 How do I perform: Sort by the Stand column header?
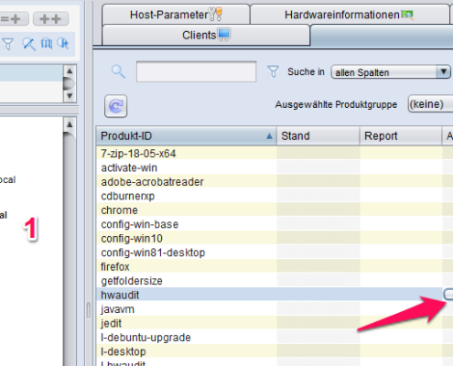[318, 135]
